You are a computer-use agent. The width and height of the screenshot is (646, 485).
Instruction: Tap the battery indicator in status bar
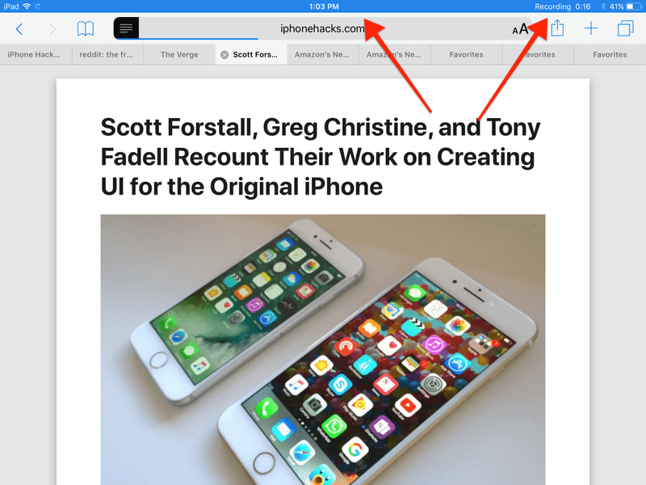pyautogui.click(x=635, y=6)
